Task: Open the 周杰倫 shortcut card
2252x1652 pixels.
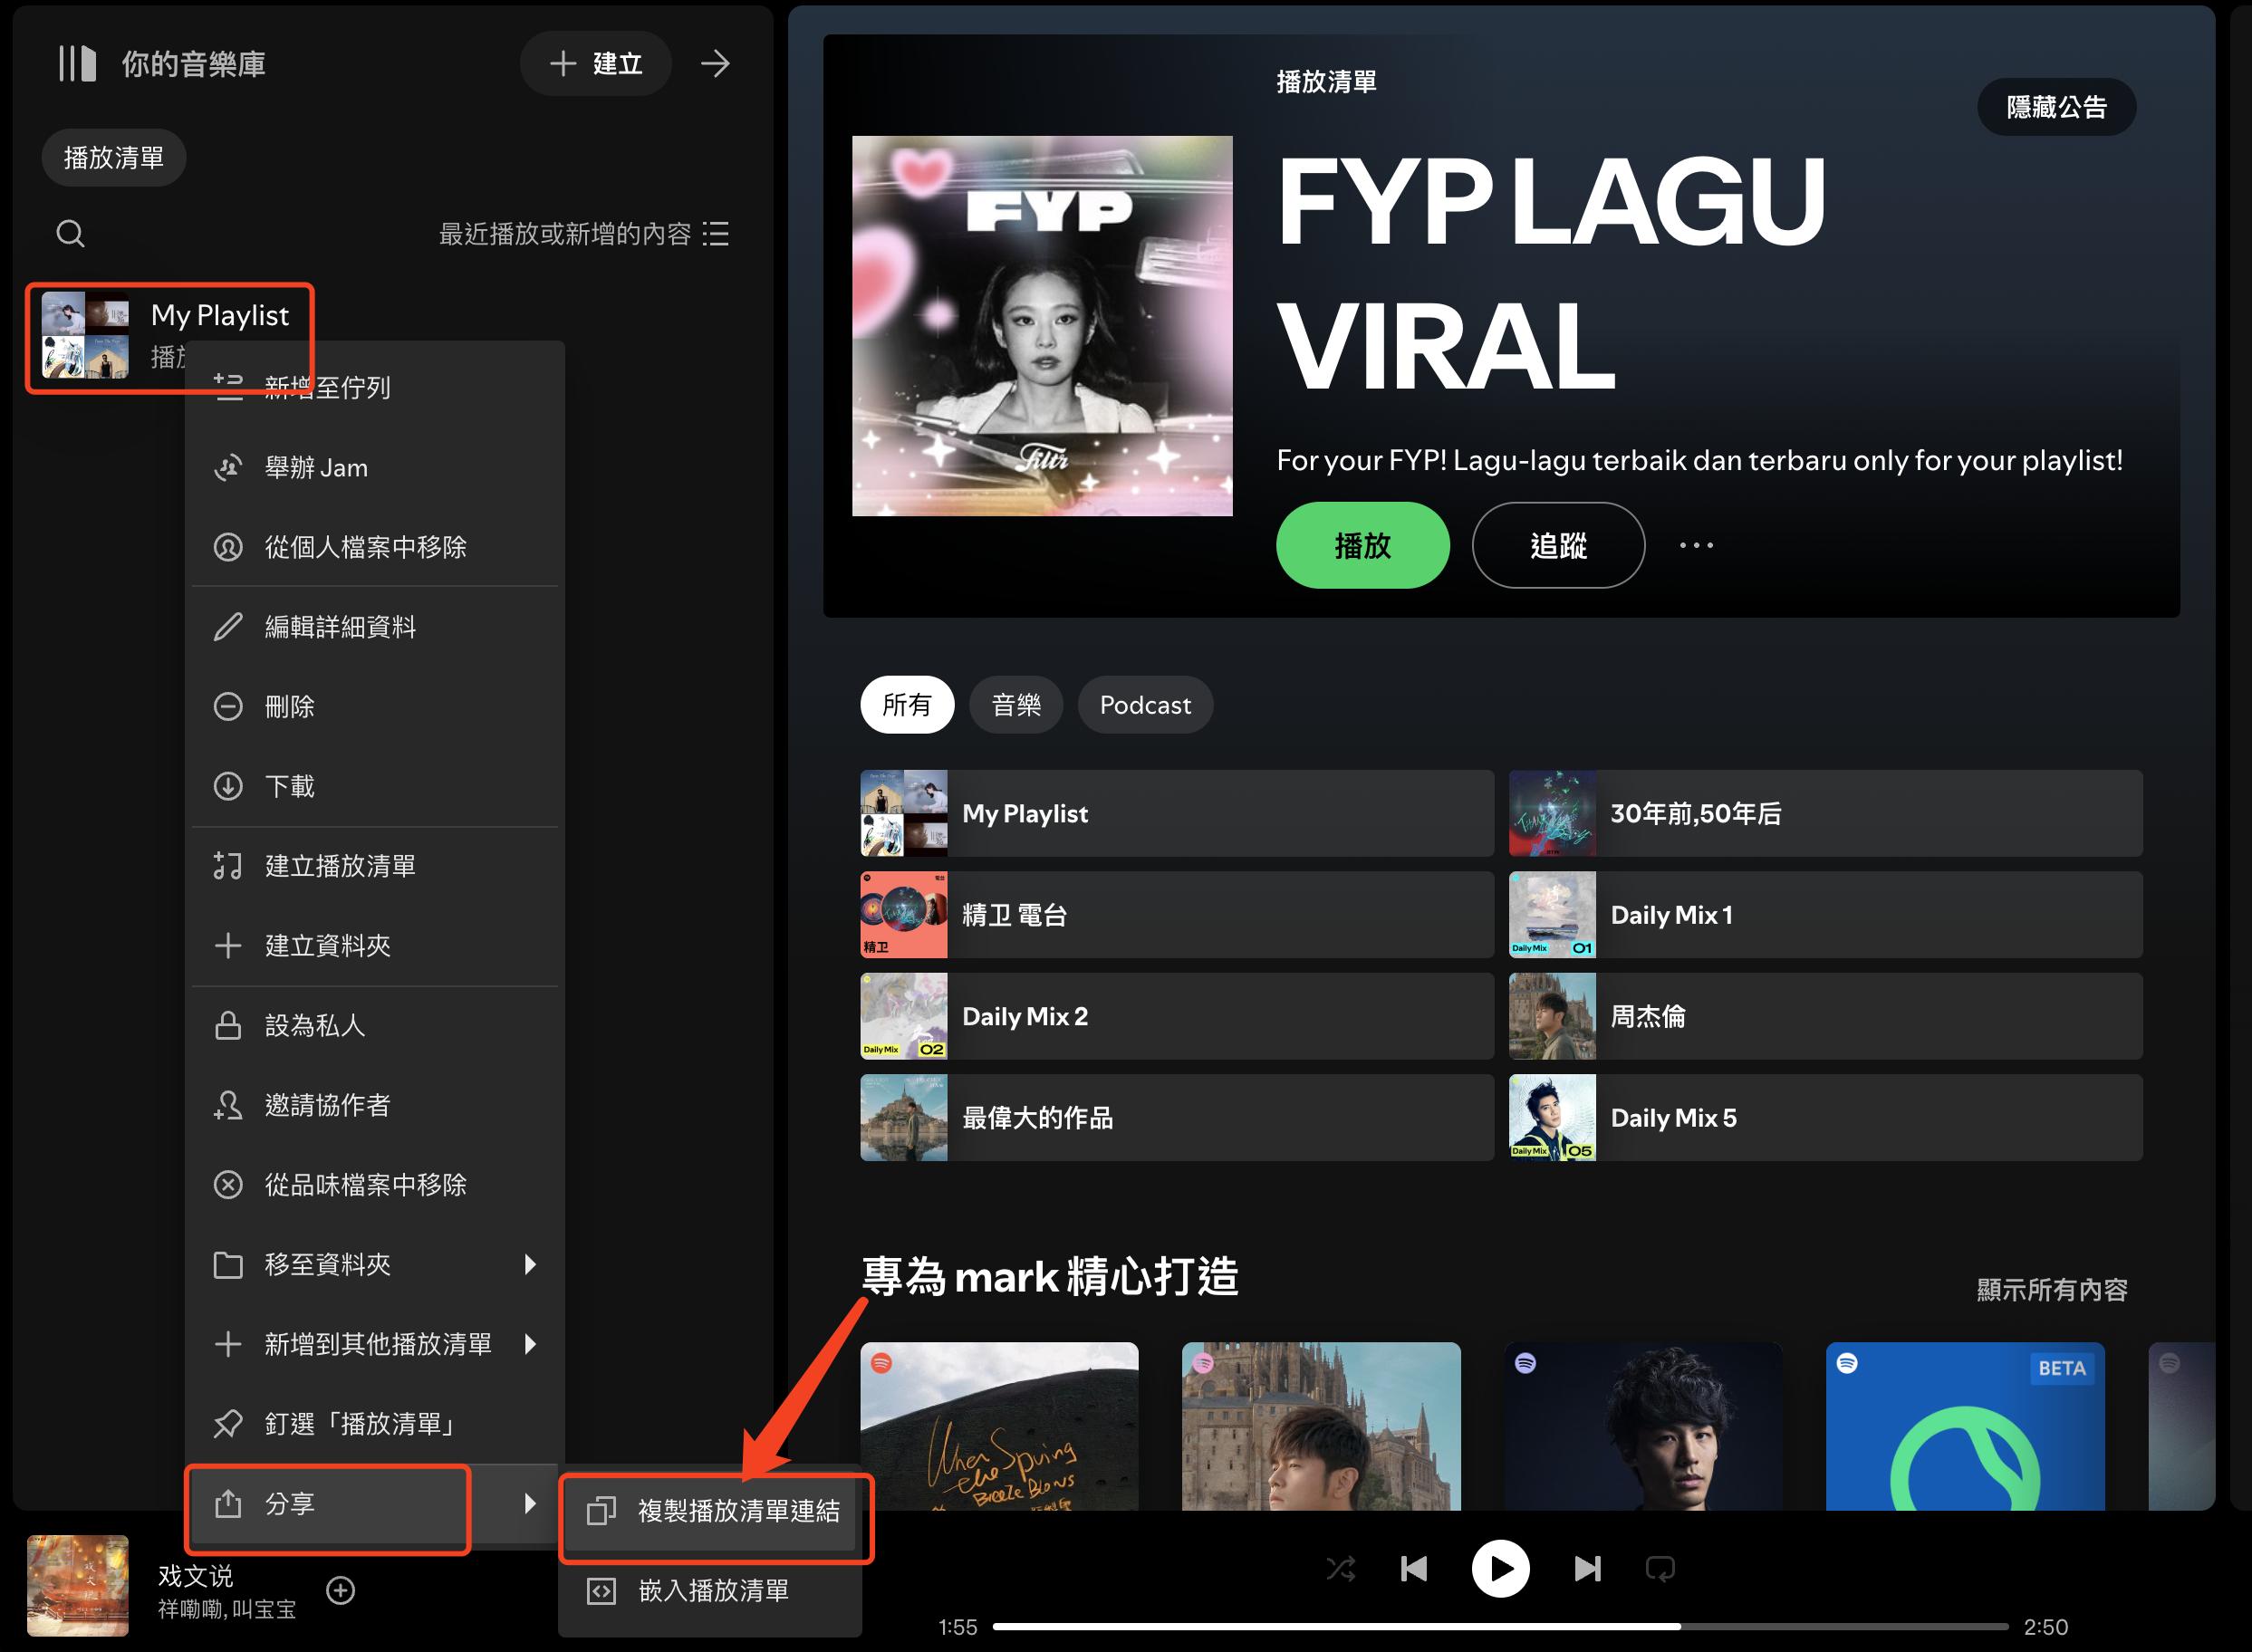Action: (1826, 1017)
